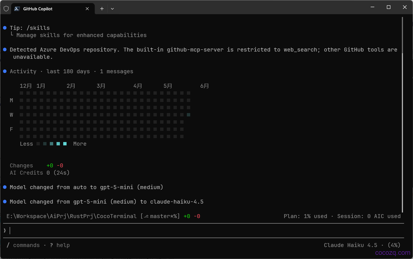Click the 'AI Credits 0 (24s)' line
The height and width of the screenshot is (259, 413).
(x=40, y=173)
